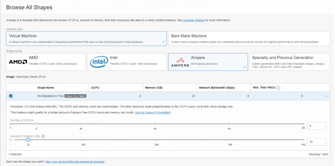Click the OCPU column header
Viewport: 335px width, 166px height.
[95, 88]
